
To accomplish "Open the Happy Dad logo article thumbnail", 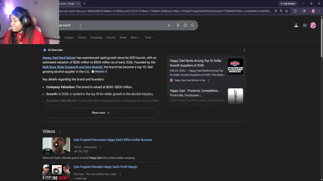I will 235,66.
